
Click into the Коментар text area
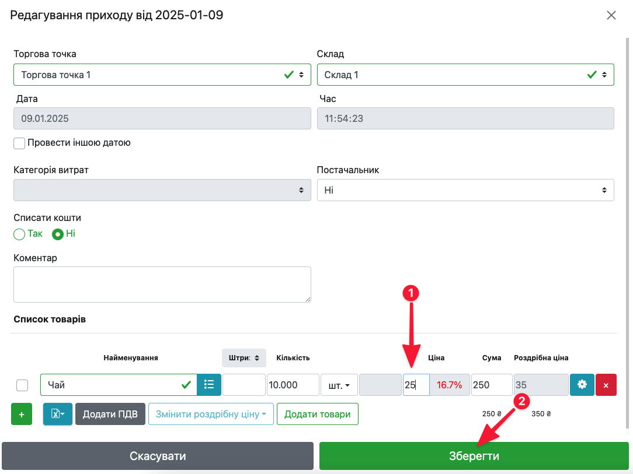click(x=162, y=285)
